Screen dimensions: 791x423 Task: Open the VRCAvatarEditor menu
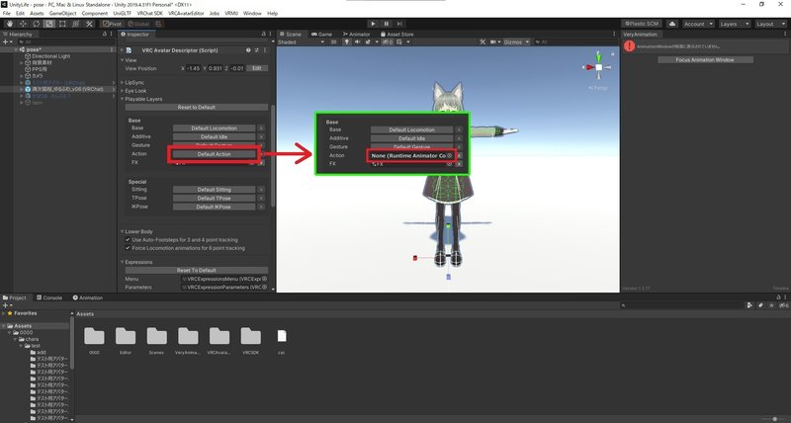(186, 13)
